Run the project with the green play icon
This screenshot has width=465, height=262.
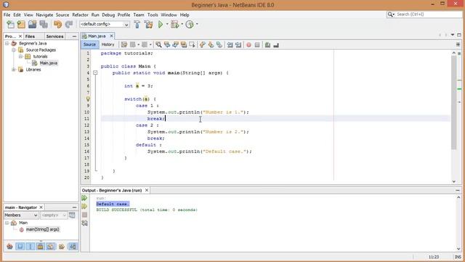coord(161,24)
